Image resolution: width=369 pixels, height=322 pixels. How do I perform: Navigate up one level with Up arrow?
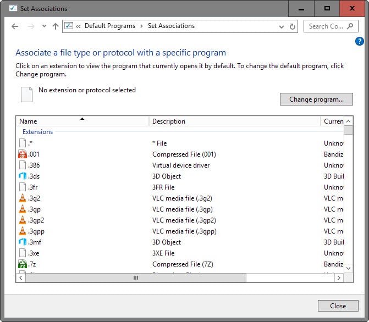coord(55,26)
